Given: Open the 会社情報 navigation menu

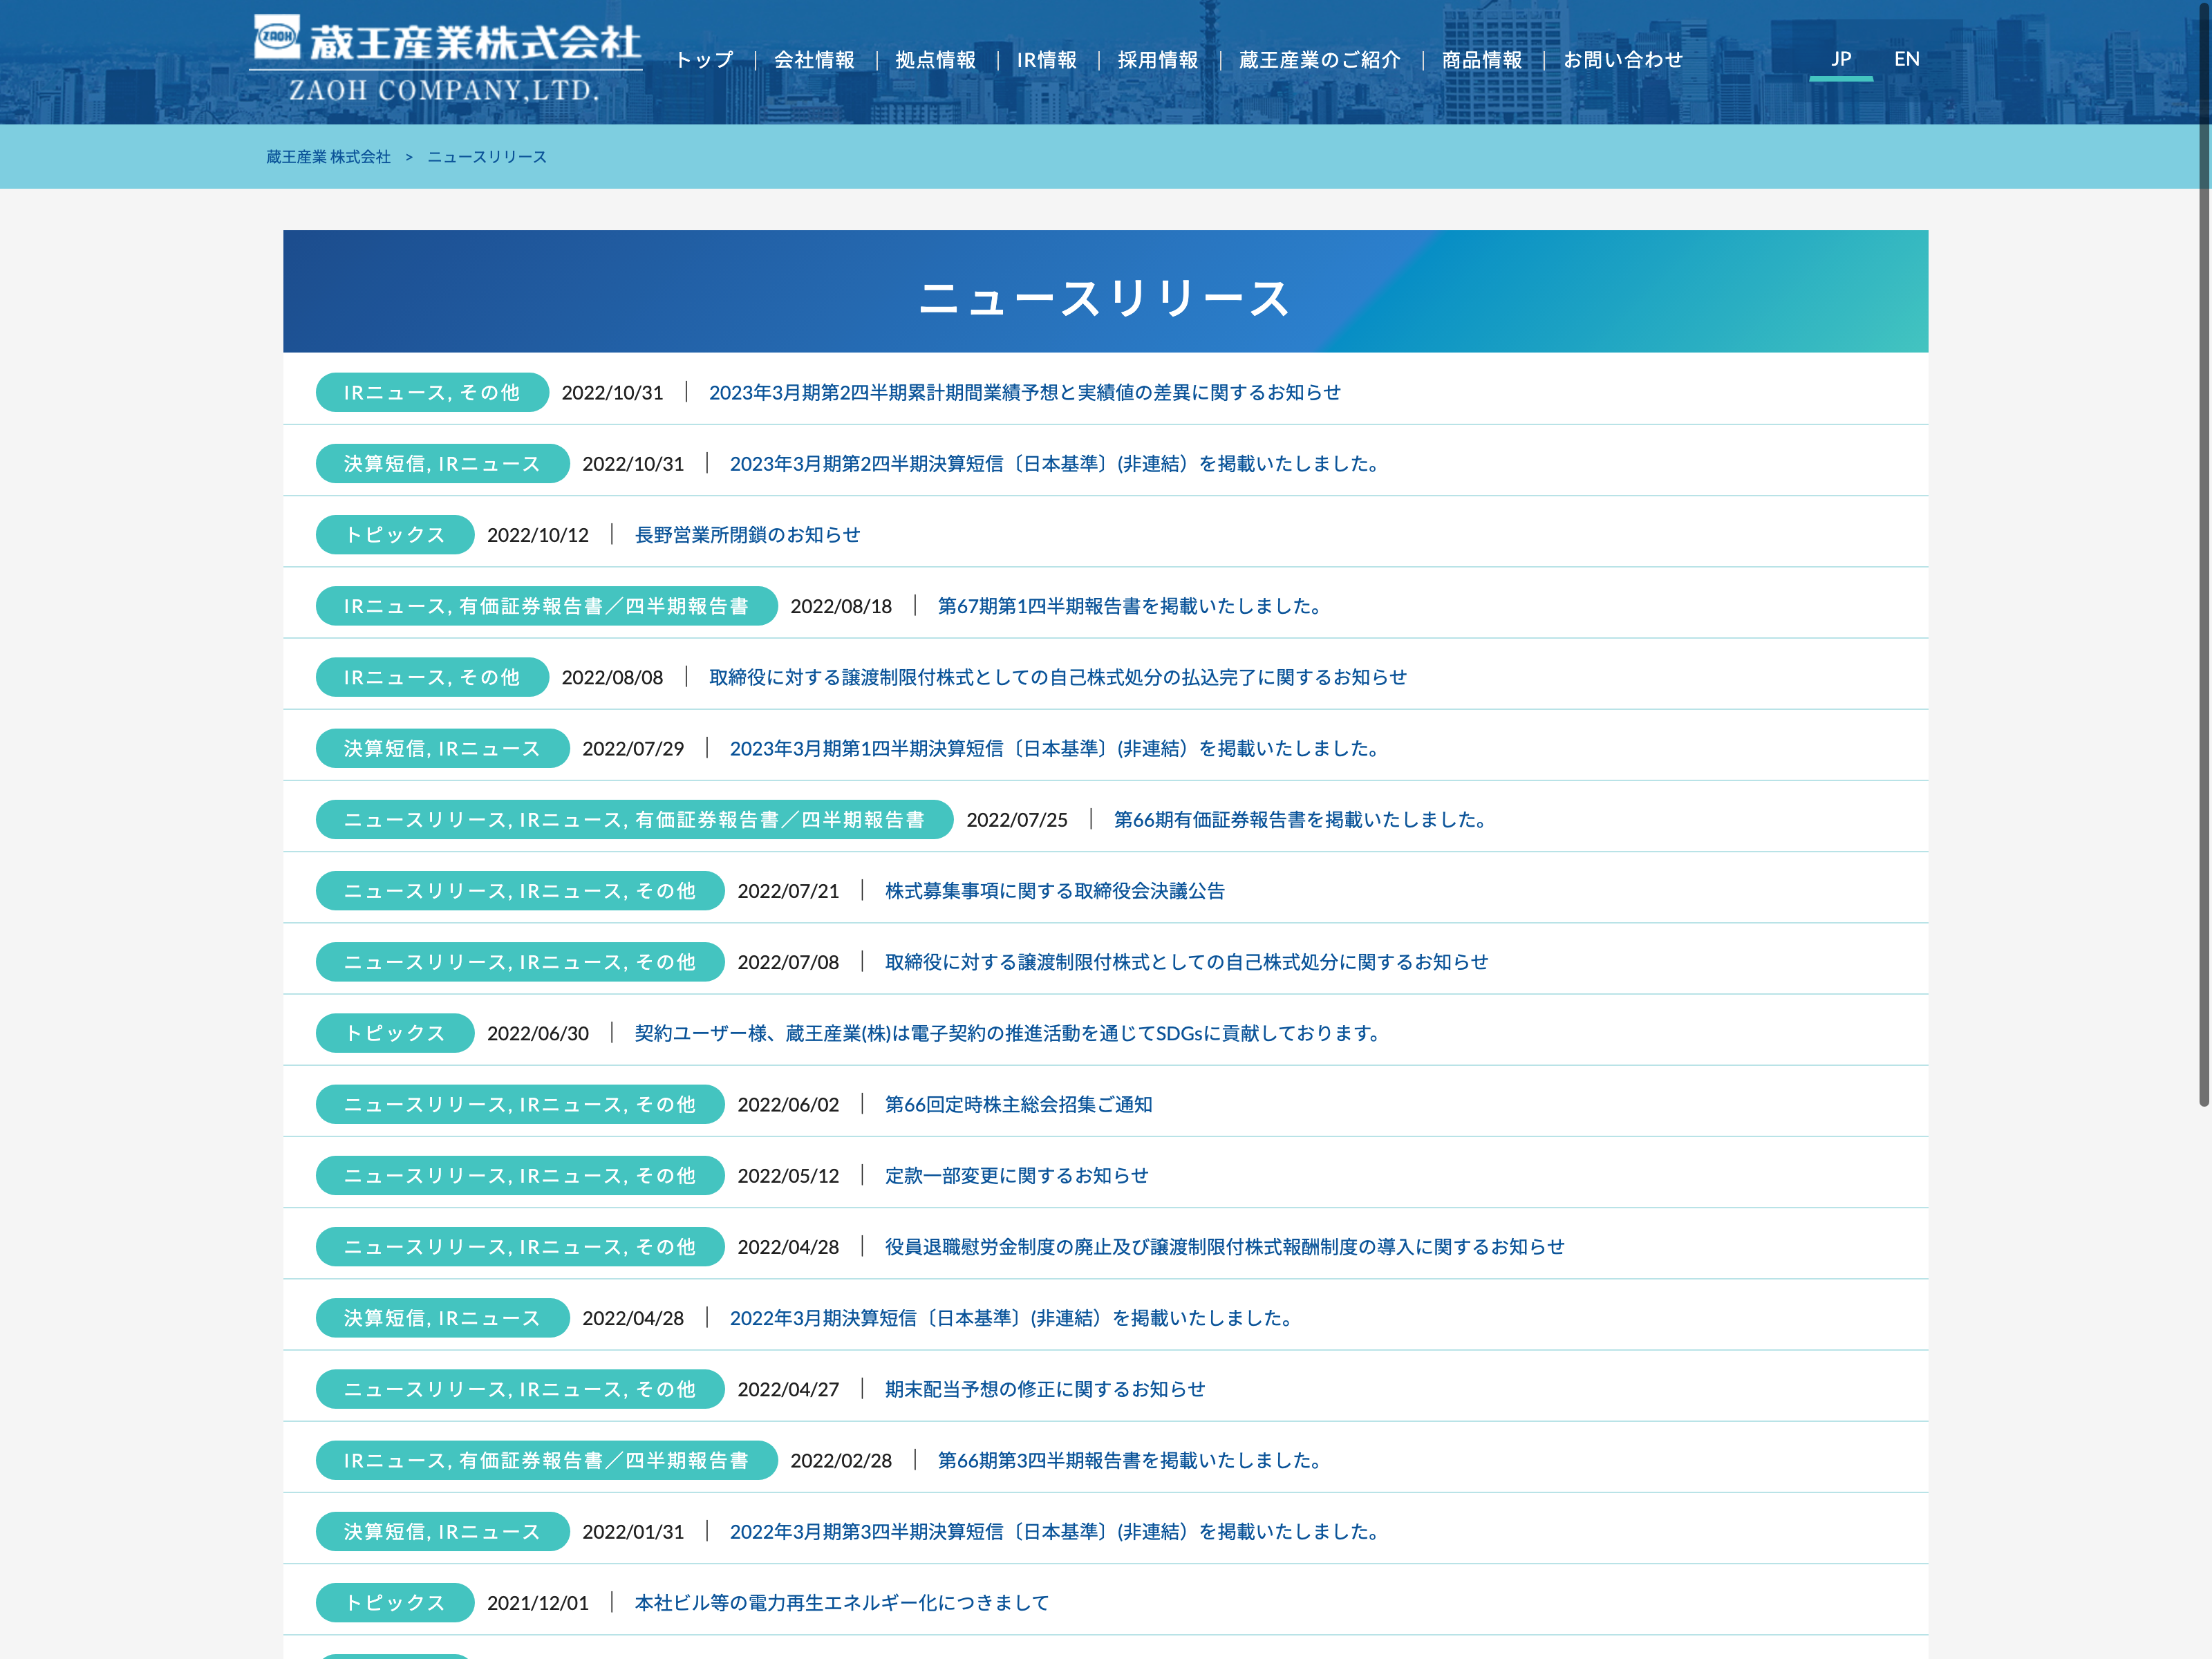Looking at the screenshot, I should (814, 60).
